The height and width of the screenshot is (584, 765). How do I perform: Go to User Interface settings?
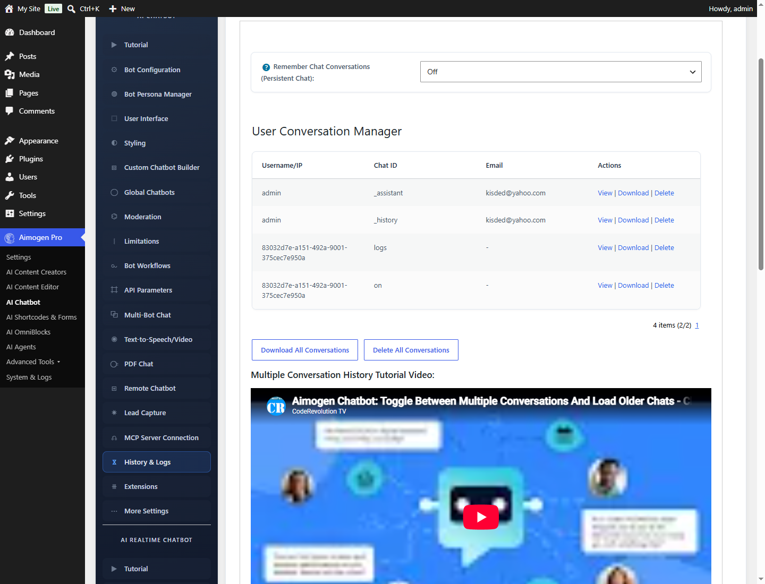pos(157,118)
